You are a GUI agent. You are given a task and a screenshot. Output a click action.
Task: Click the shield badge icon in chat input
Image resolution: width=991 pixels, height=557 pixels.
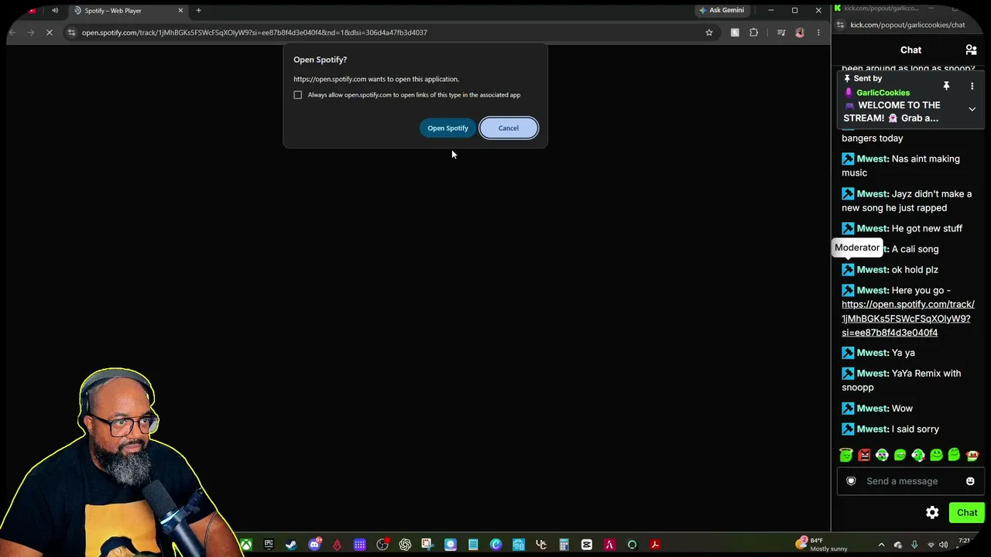point(851,481)
